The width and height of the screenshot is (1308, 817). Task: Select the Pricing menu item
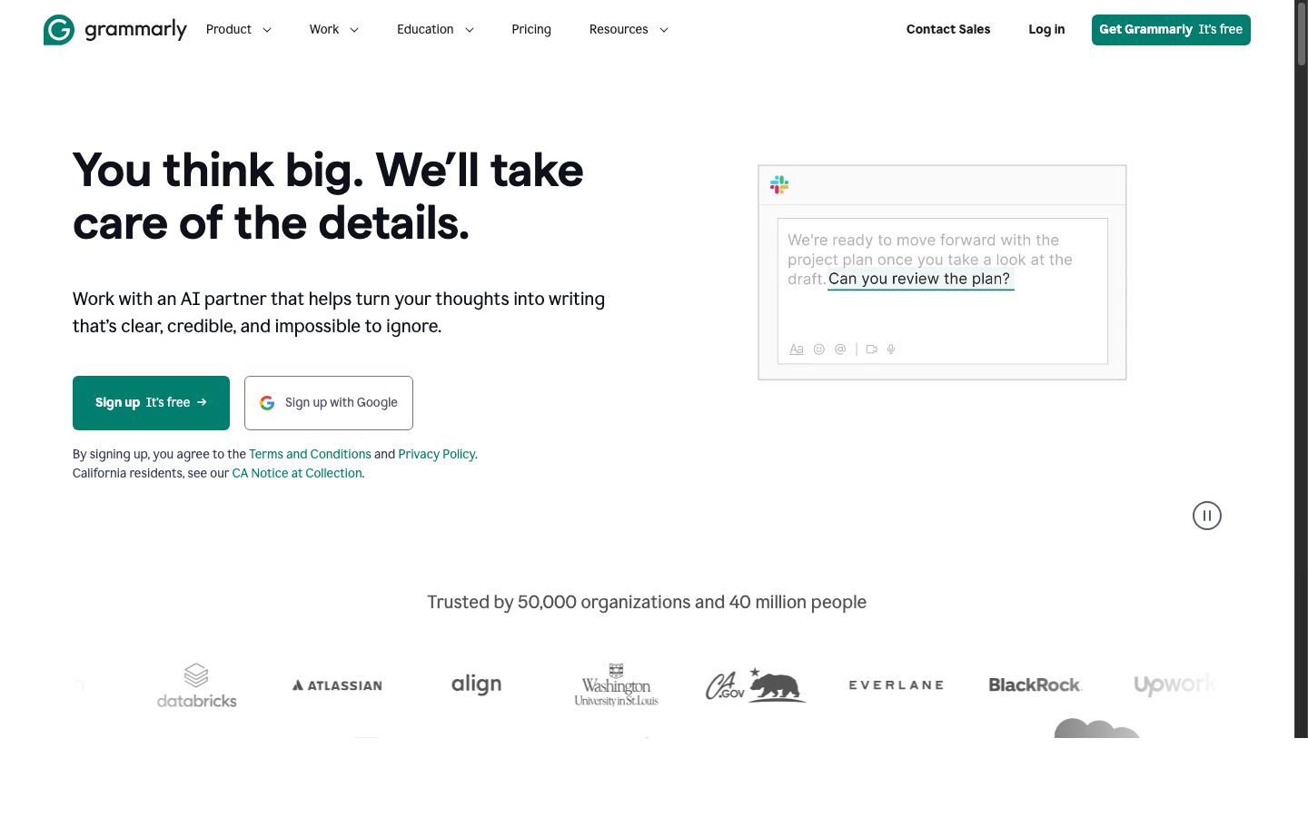point(531,29)
